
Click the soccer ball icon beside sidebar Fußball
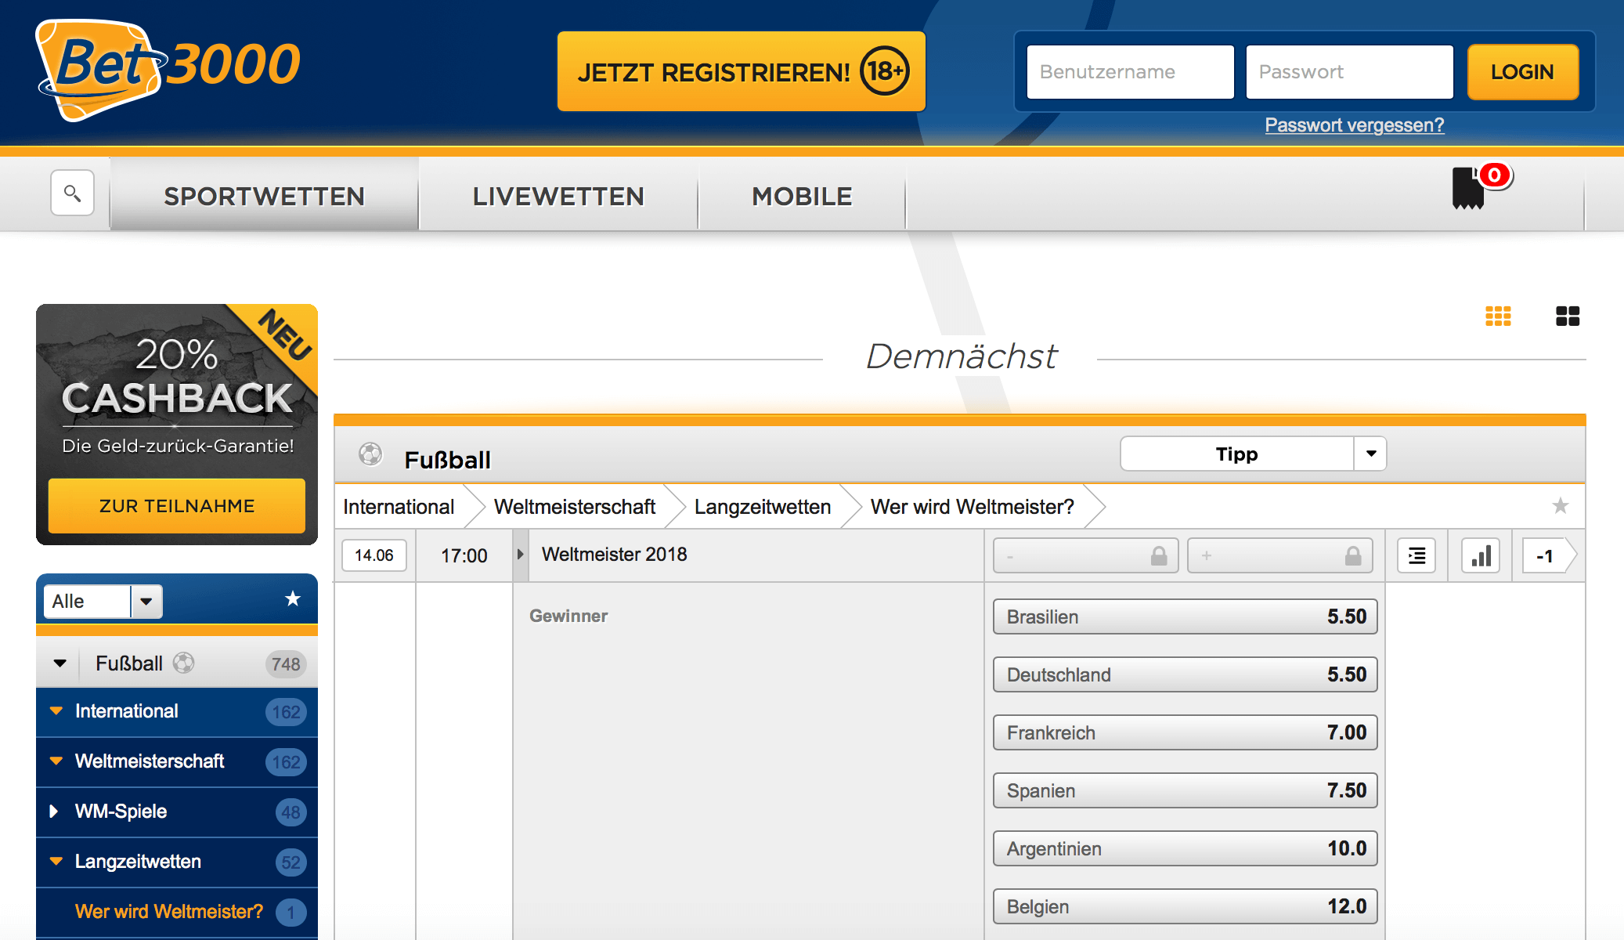pyautogui.click(x=184, y=663)
